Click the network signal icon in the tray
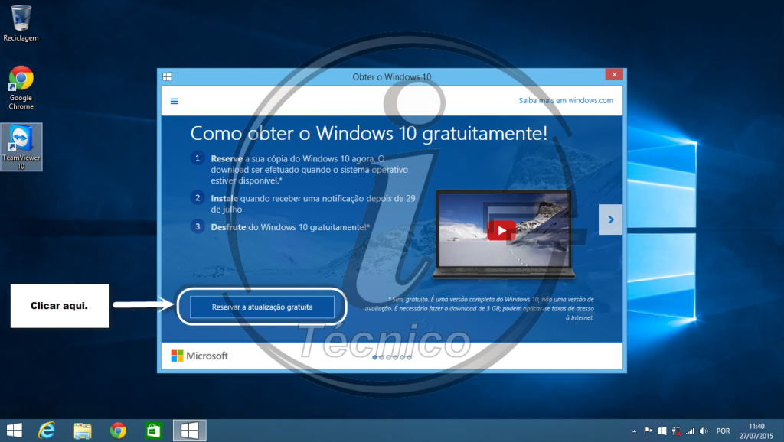Viewport: 784px width, 442px height. [691, 430]
